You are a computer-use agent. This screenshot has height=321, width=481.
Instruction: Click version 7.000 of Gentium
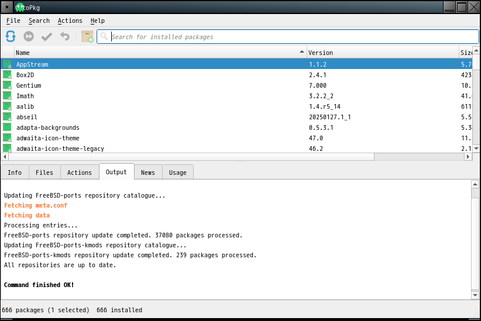(318, 85)
